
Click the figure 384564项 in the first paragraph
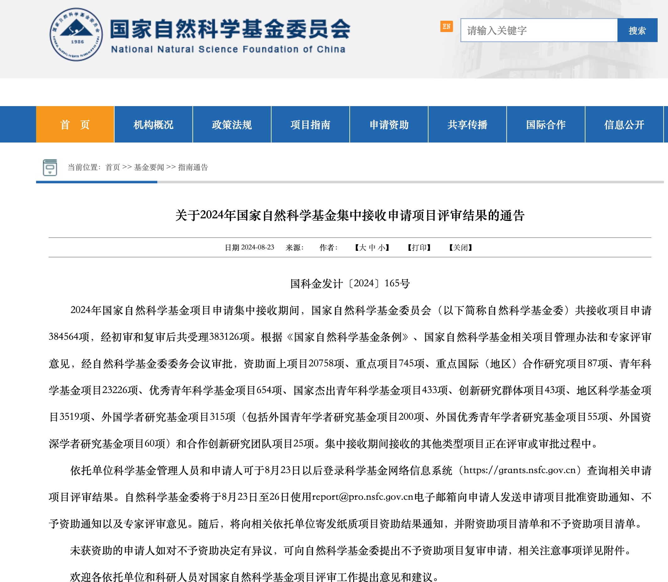[69, 337]
